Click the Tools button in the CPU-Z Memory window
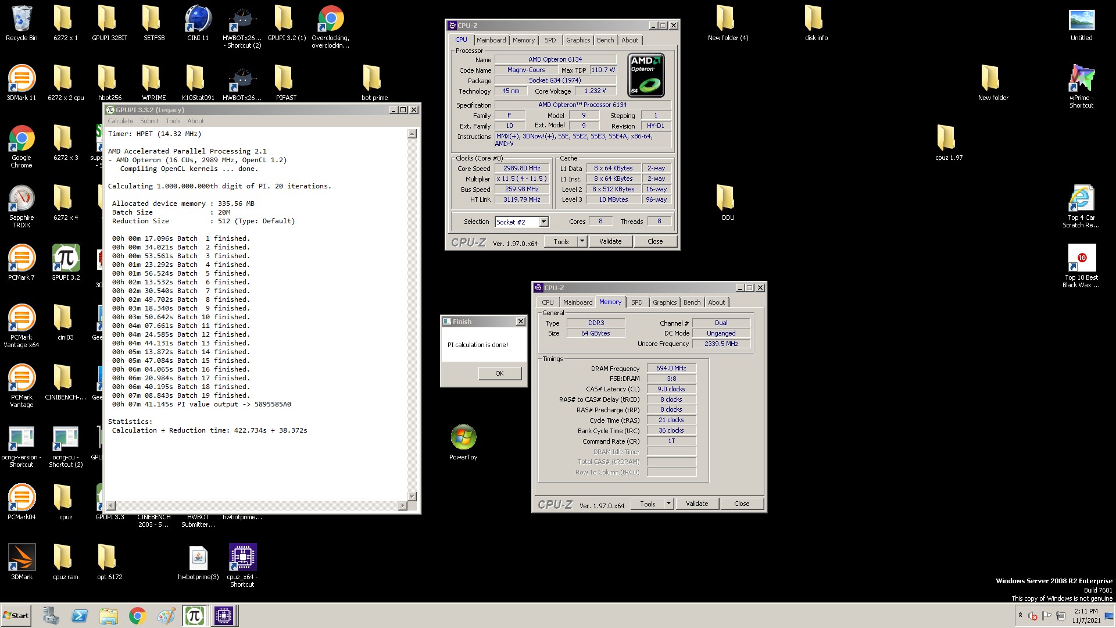 (648, 504)
